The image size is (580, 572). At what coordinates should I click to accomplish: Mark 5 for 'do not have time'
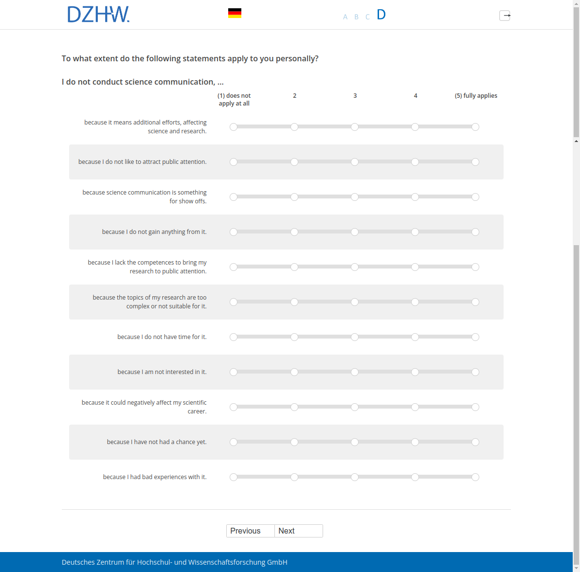475,337
